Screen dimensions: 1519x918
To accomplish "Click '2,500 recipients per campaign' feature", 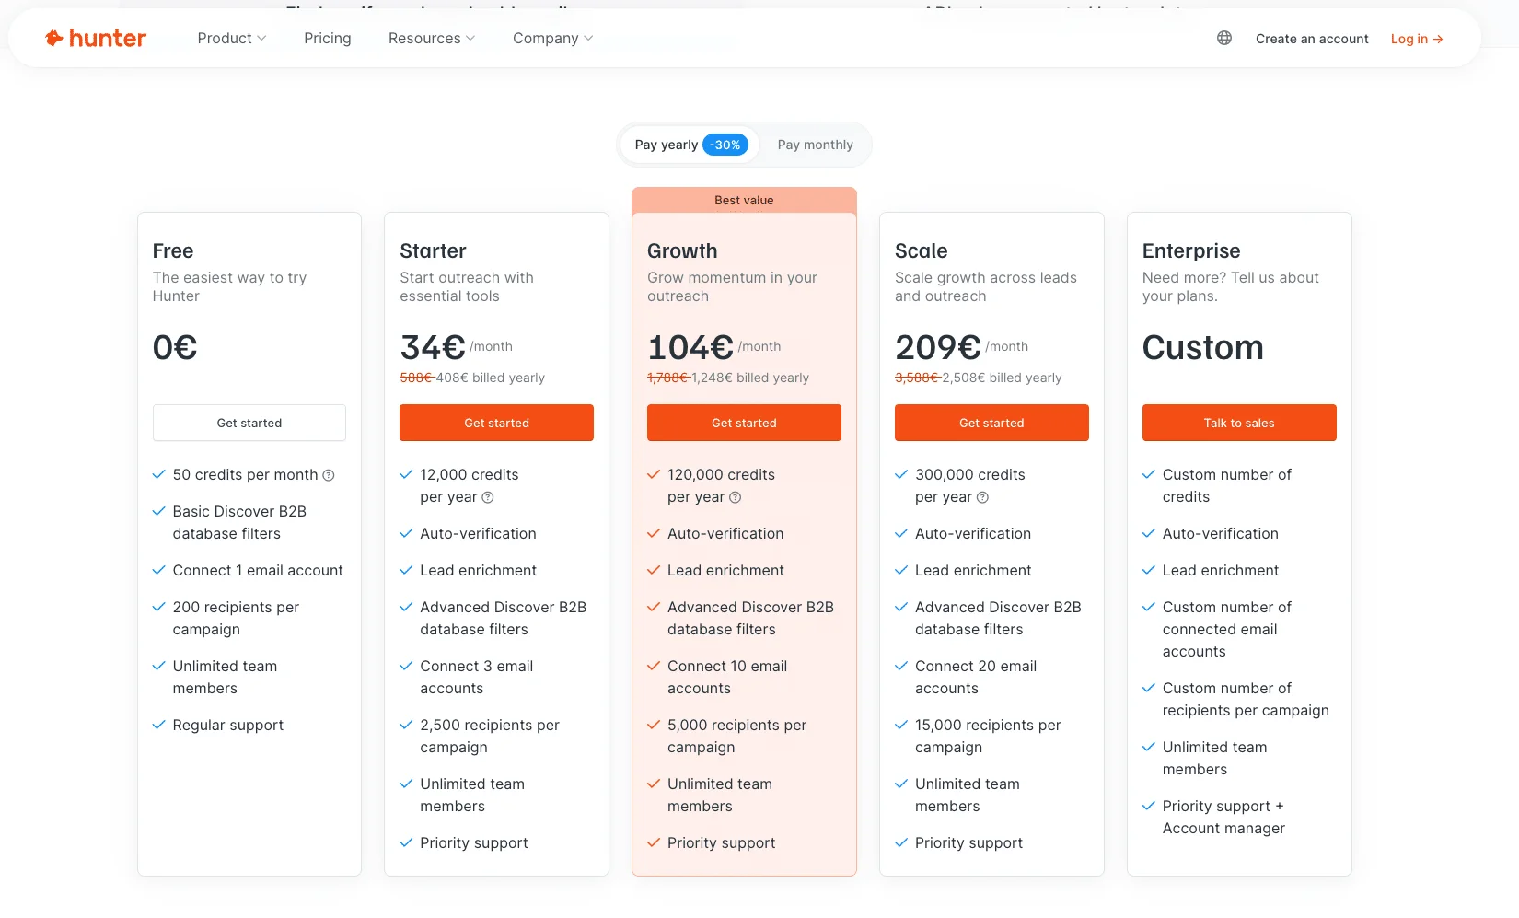I will [x=490, y=736].
